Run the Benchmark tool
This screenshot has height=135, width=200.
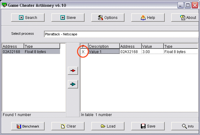click(28, 126)
